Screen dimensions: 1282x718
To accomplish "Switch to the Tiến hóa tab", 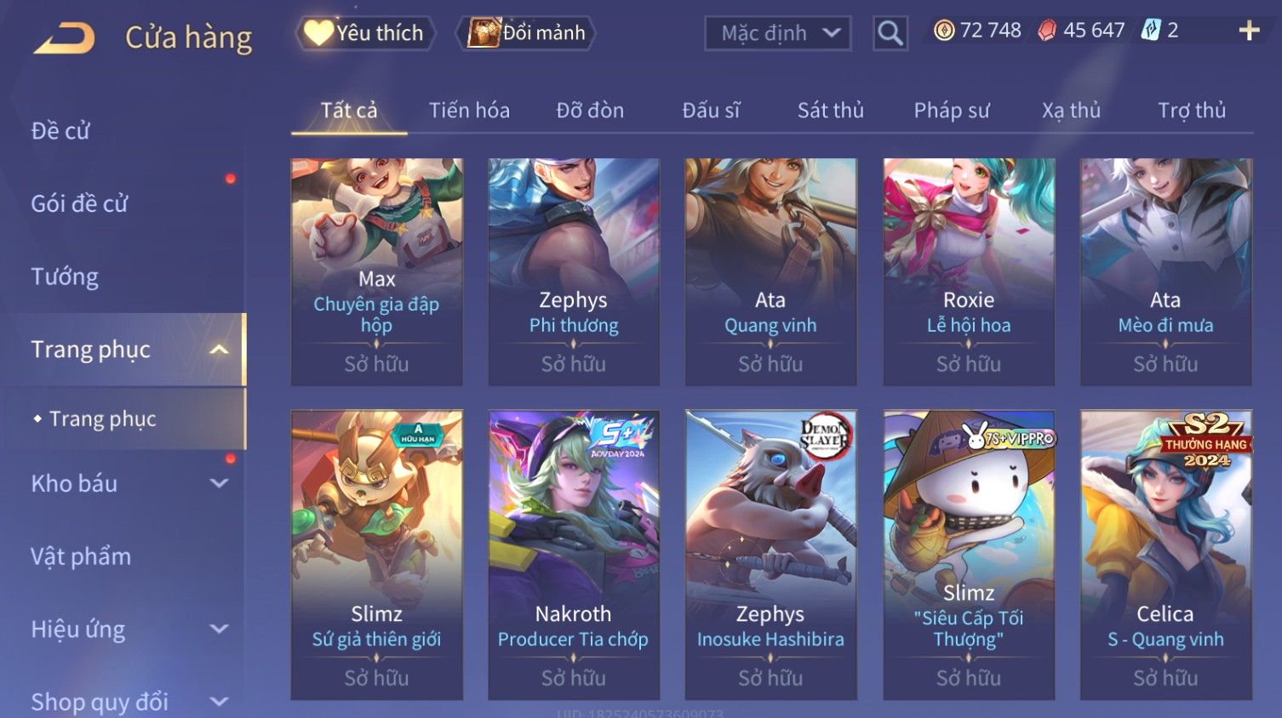I will point(469,111).
